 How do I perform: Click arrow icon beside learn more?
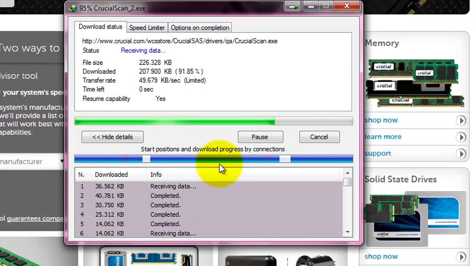pos(461,137)
